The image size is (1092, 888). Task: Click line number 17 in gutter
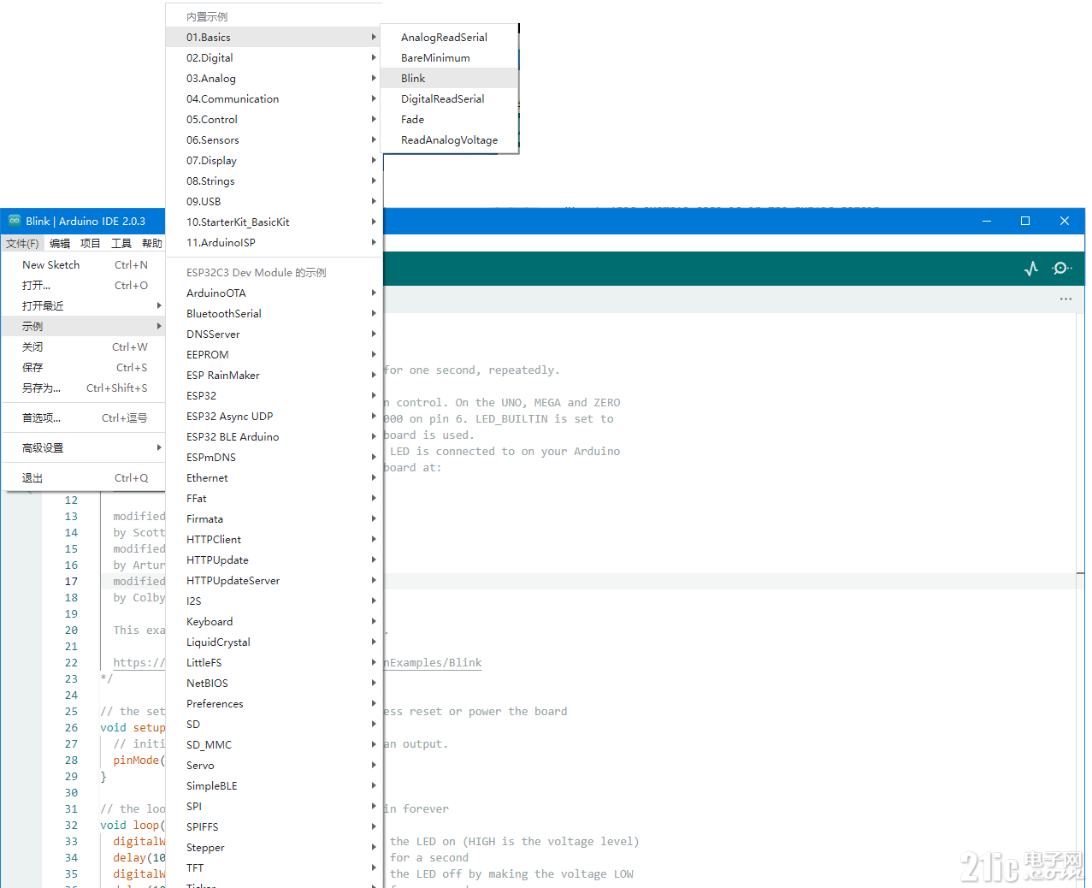(x=71, y=582)
